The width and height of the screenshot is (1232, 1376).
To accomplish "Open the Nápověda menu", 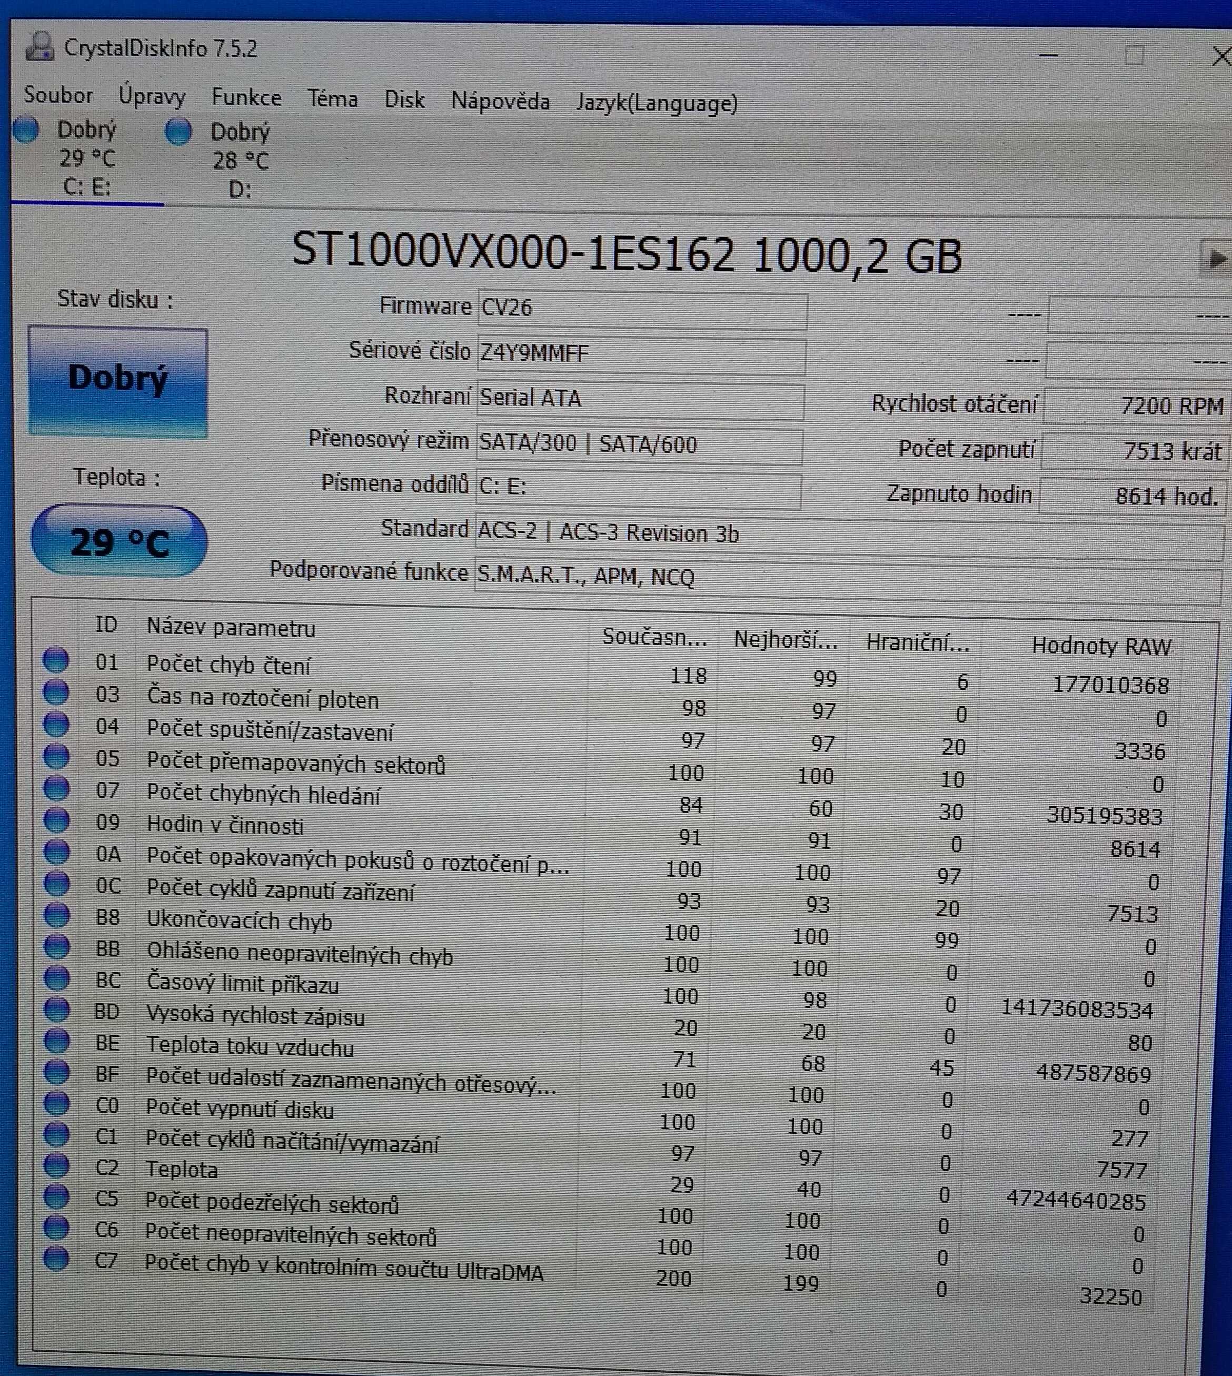I will 500,101.
